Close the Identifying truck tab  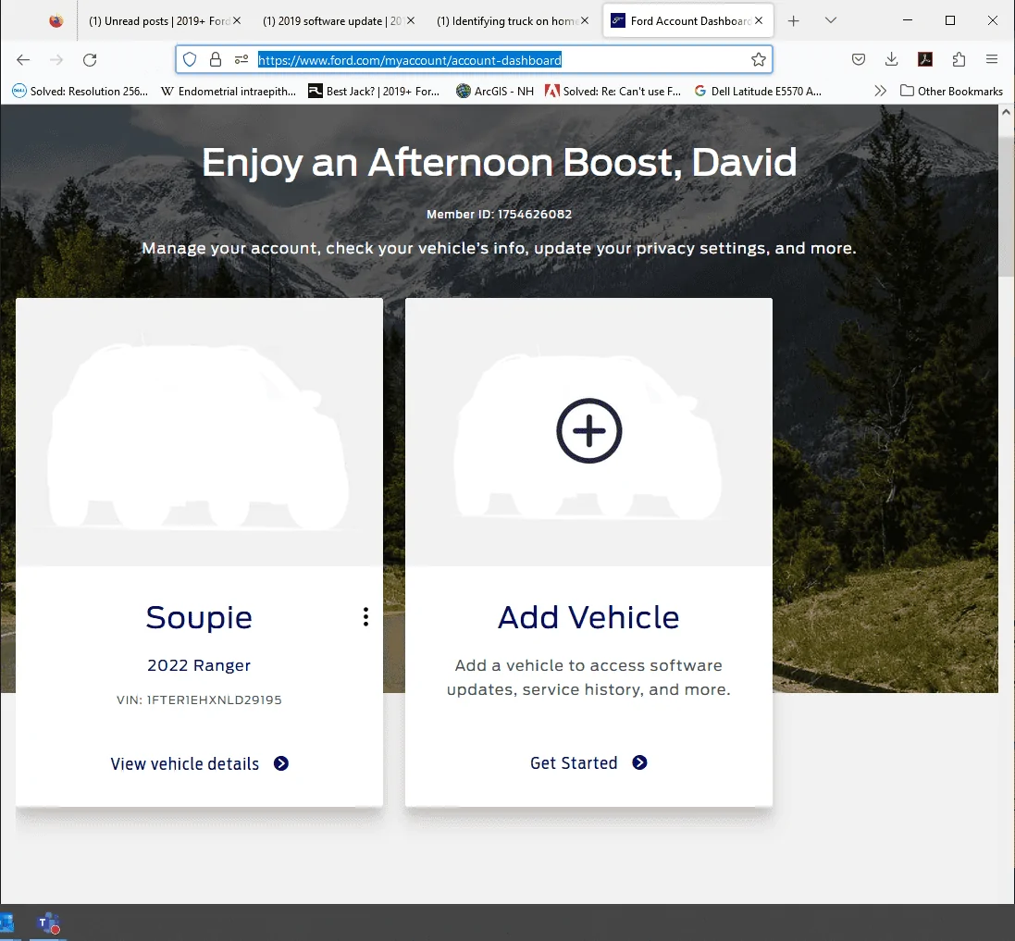click(585, 20)
